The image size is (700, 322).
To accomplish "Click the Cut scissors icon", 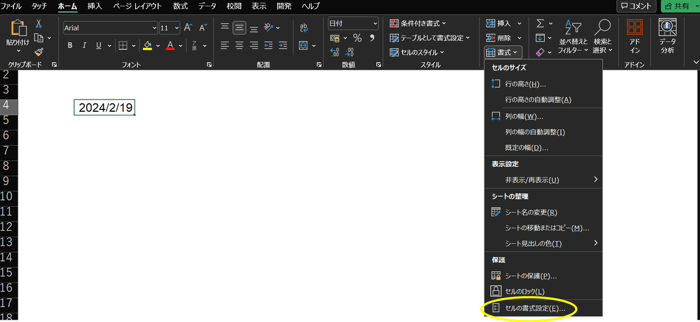I will pos(39,24).
